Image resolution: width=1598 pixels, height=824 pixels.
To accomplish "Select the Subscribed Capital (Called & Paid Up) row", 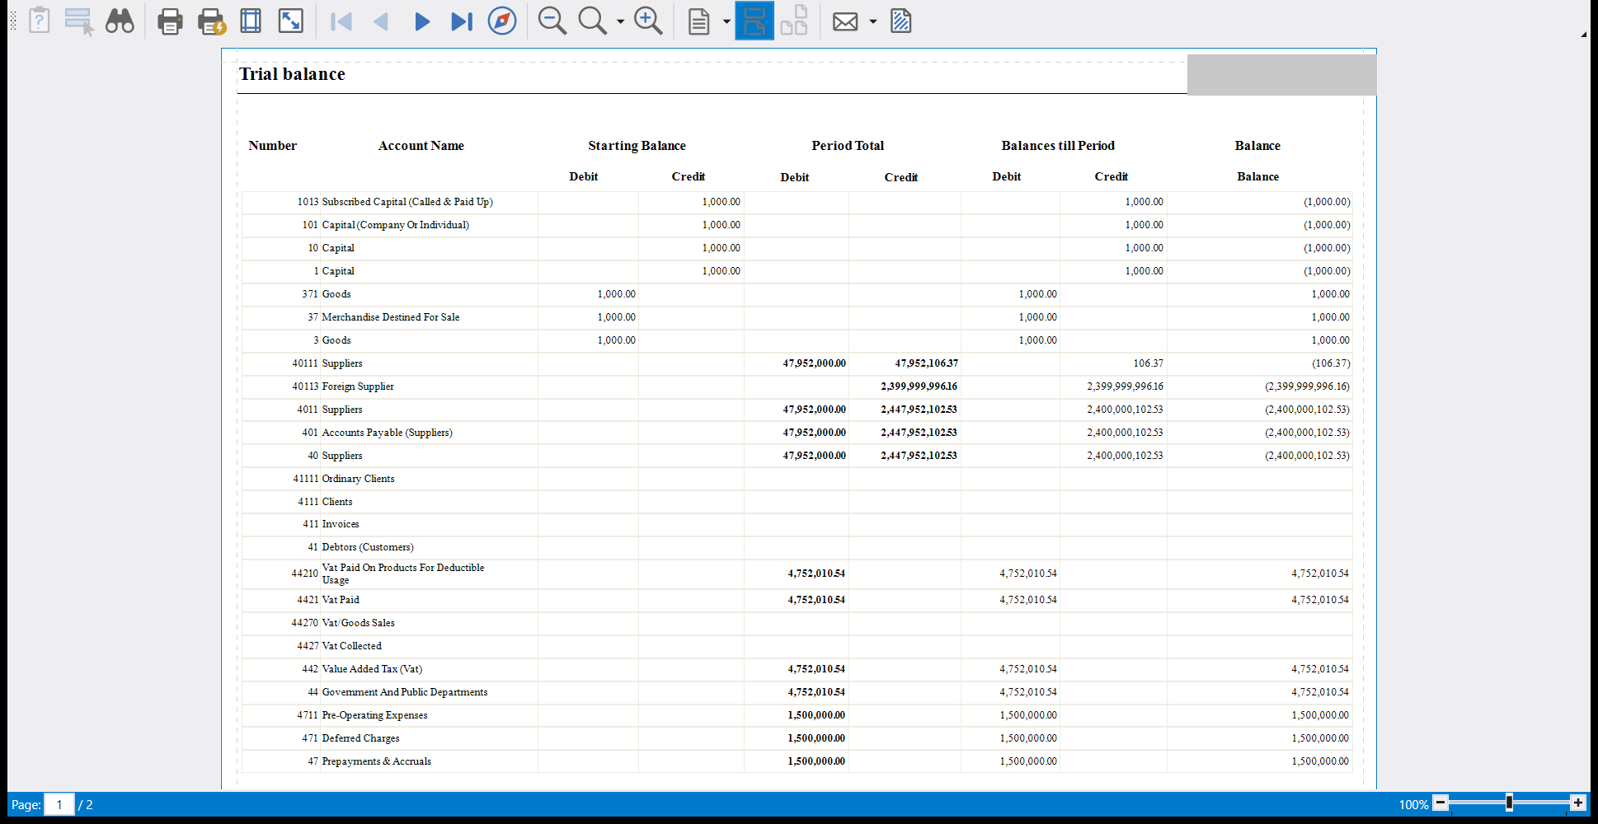I will pyautogui.click(x=797, y=202).
